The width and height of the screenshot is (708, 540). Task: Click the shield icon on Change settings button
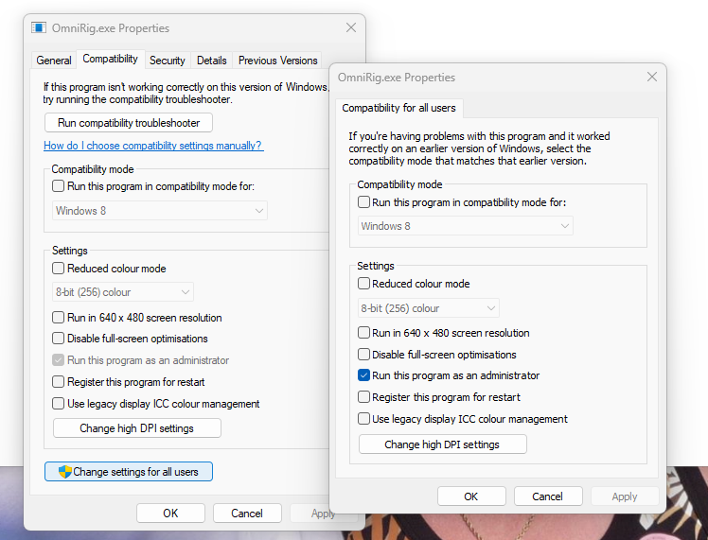[x=65, y=472]
